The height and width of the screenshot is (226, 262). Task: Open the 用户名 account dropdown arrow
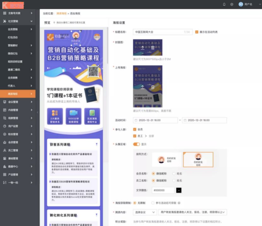[x=260, y=4]
